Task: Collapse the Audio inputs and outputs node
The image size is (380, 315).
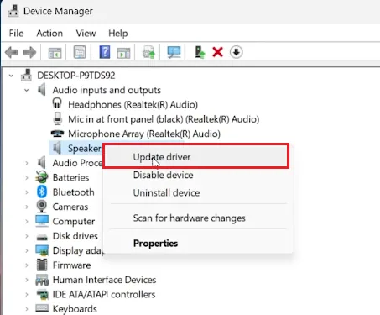Action: (27, 90)
